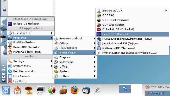Screen dimensions: 170x96
Task: Expand the File Managers submenu arrow
Action: 95,48
